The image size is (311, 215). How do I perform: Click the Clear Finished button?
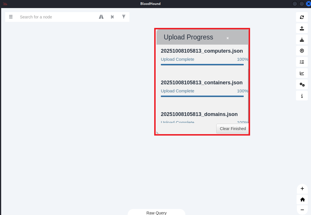[233, 129]
